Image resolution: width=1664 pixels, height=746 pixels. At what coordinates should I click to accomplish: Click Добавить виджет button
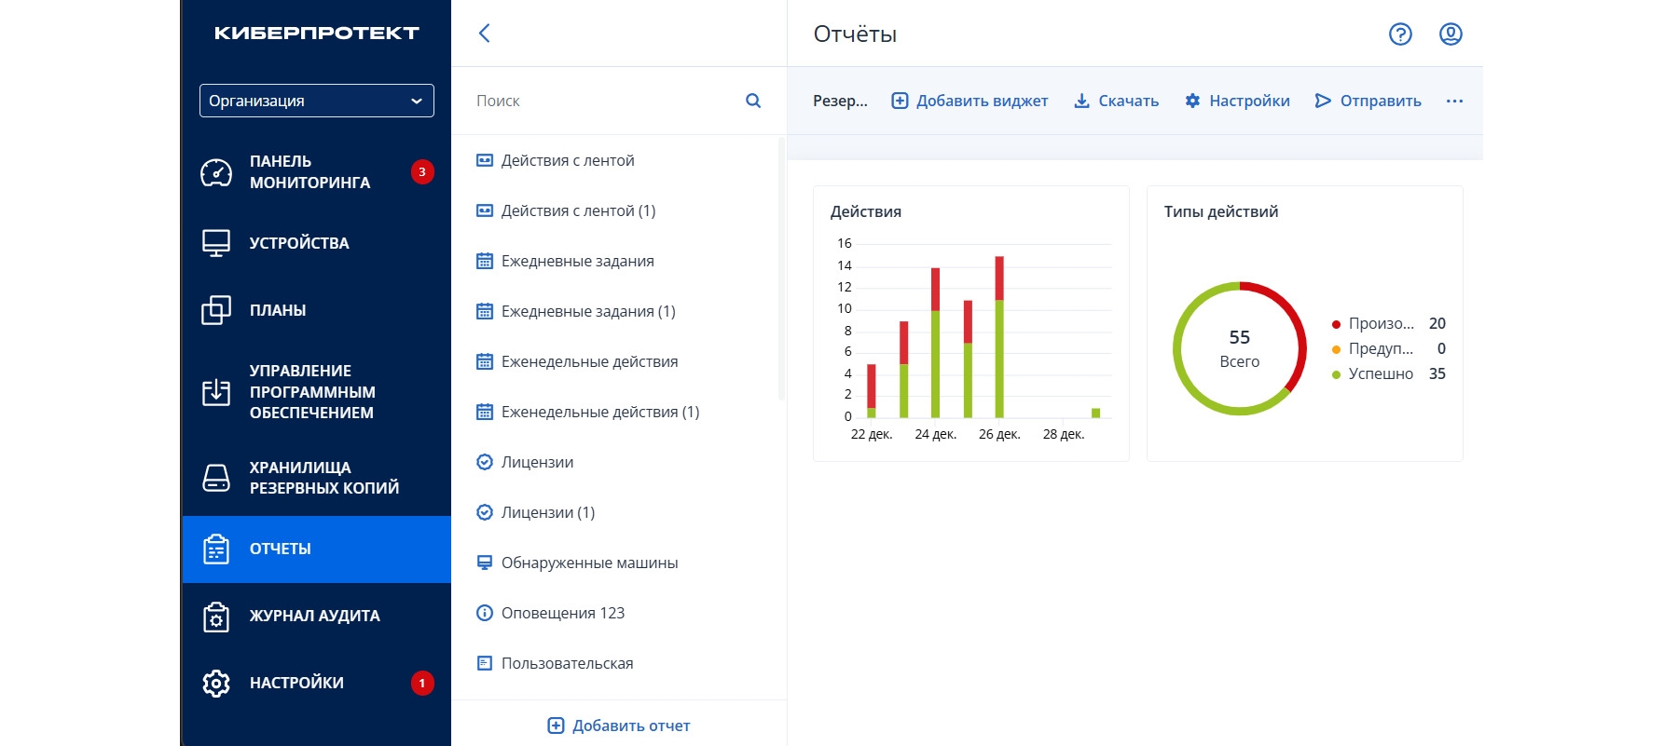point(970,101)
